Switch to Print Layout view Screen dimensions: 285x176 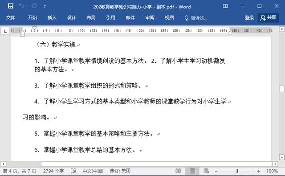click(x=192, y=171)
